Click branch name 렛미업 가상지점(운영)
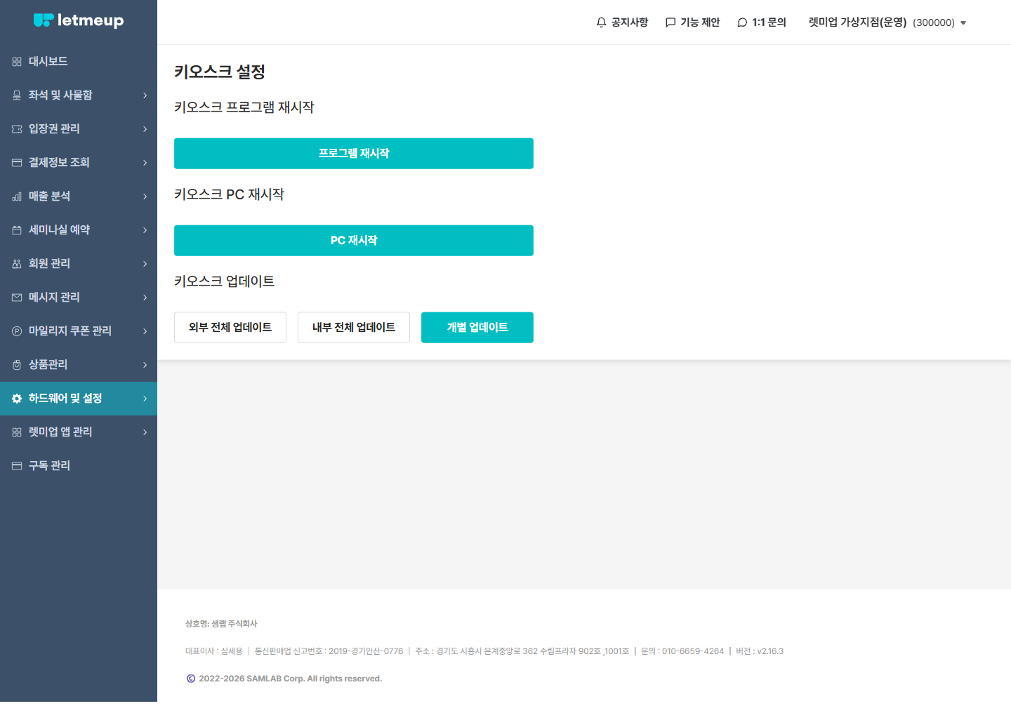 pos(857,22)
